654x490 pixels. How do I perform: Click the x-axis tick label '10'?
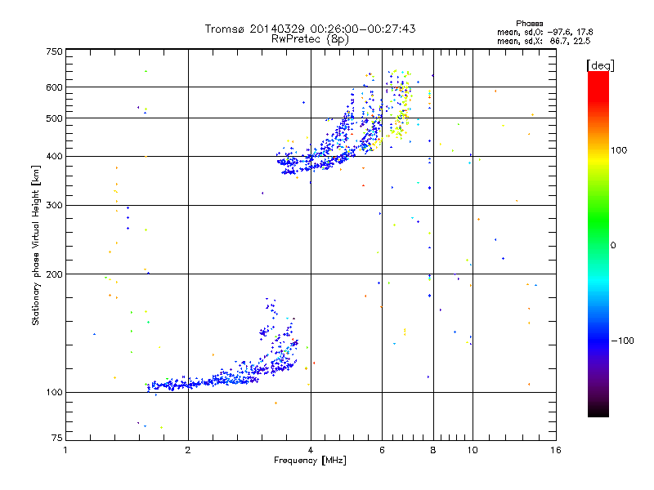pos(473,450)
